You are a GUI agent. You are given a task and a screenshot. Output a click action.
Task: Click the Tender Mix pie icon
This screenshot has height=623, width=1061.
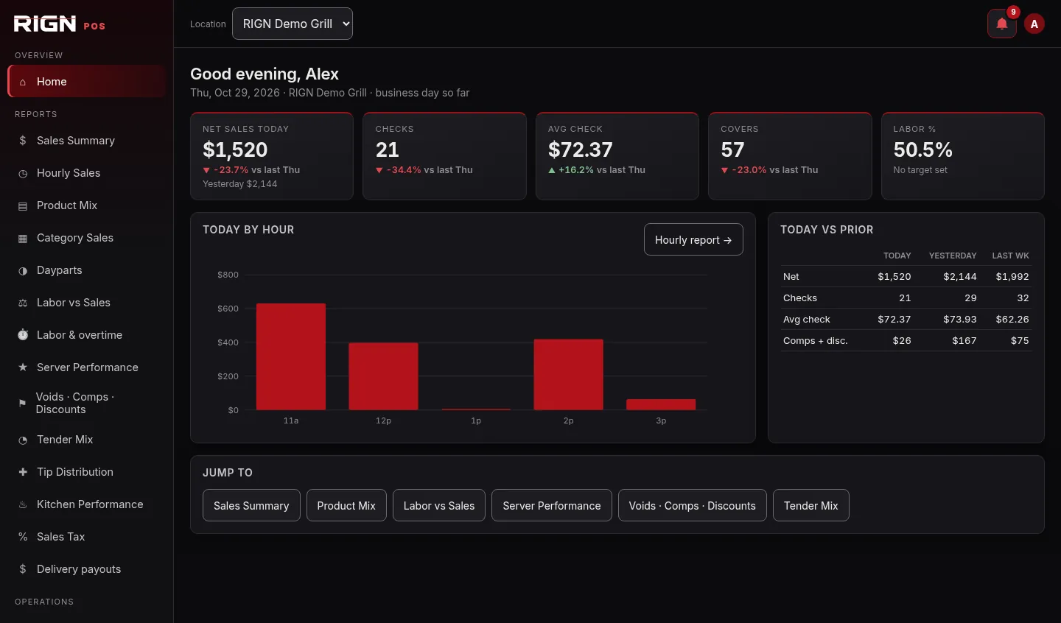click(x=23, y=440)
